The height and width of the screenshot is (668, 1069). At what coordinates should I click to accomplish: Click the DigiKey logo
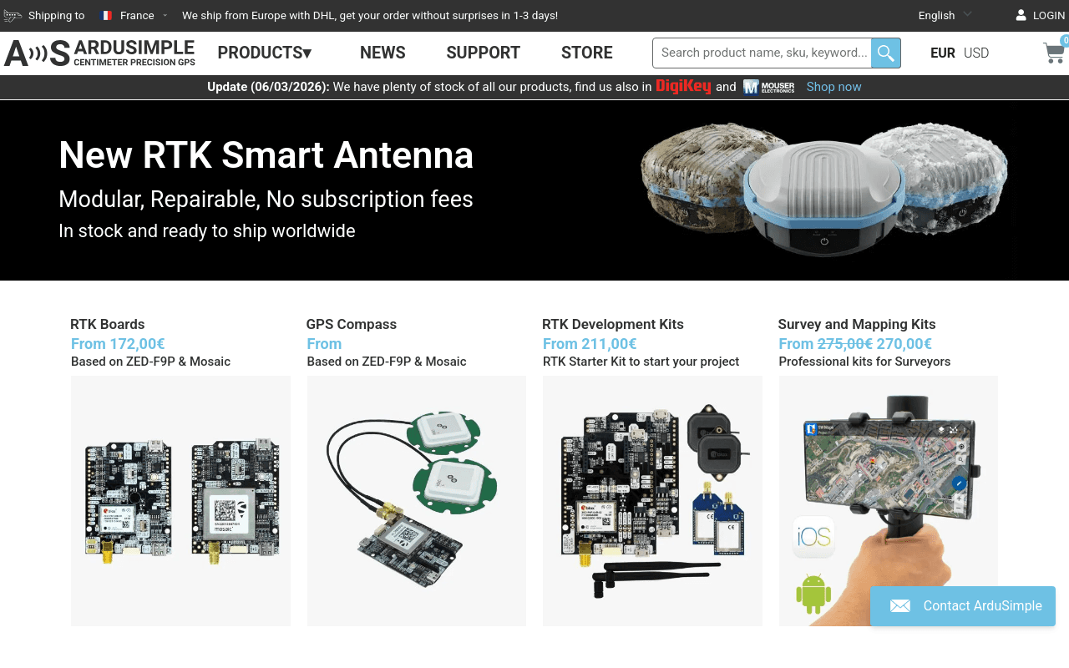click(683, 86)
